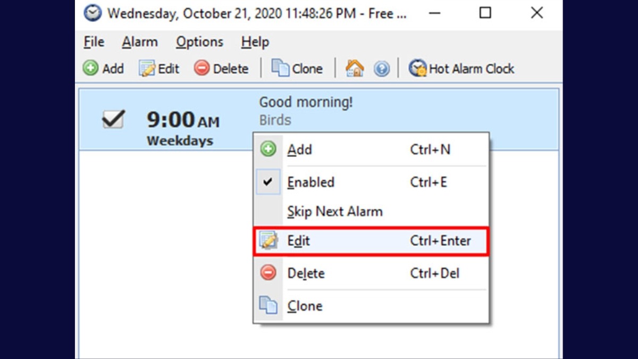The width and height of the screenshot is (638, 359).
Task: Open Hot Alarm Clock toolbar link
Action: (x=461, y=69)
